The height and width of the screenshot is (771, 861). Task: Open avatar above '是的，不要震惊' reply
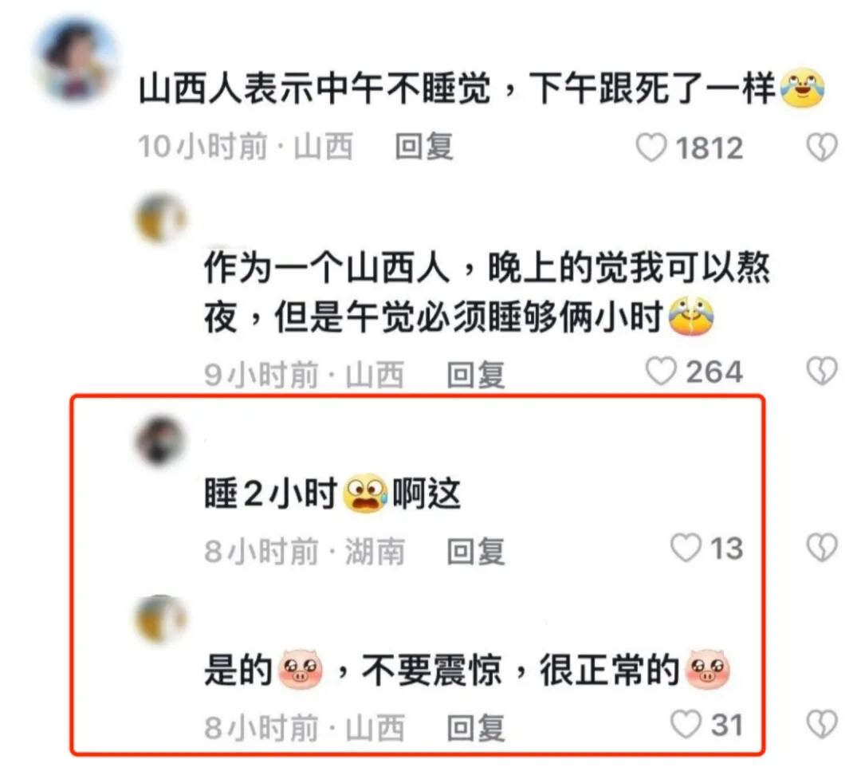coord(160,619)
